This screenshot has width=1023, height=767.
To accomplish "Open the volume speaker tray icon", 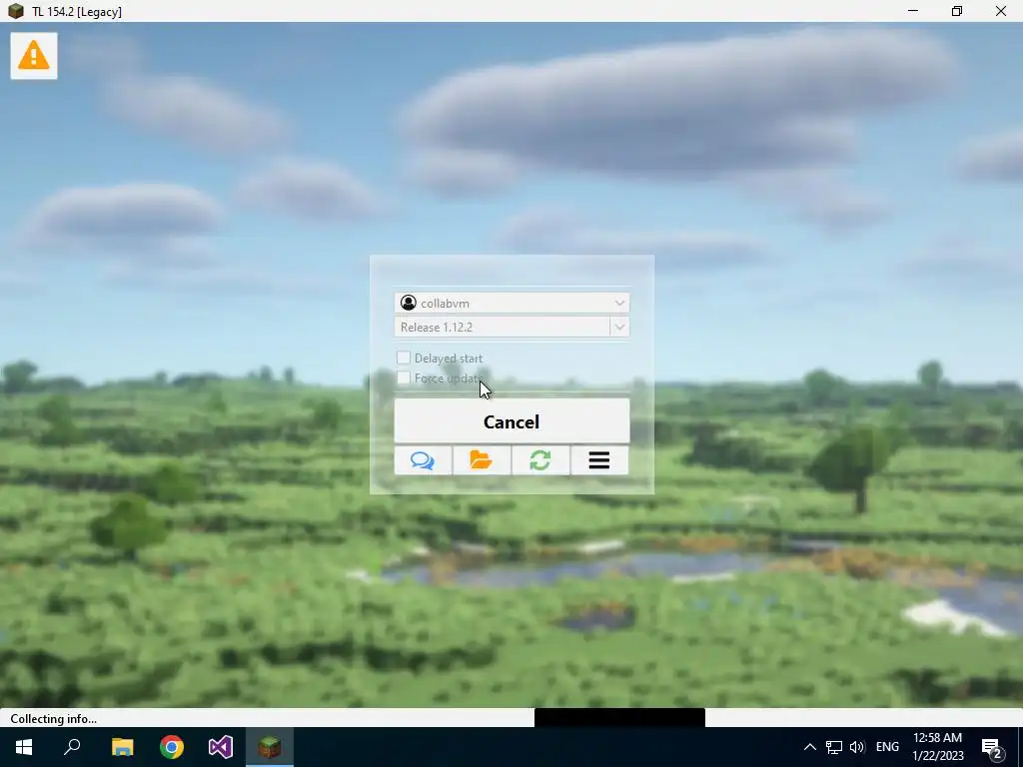I will [857, 747].
